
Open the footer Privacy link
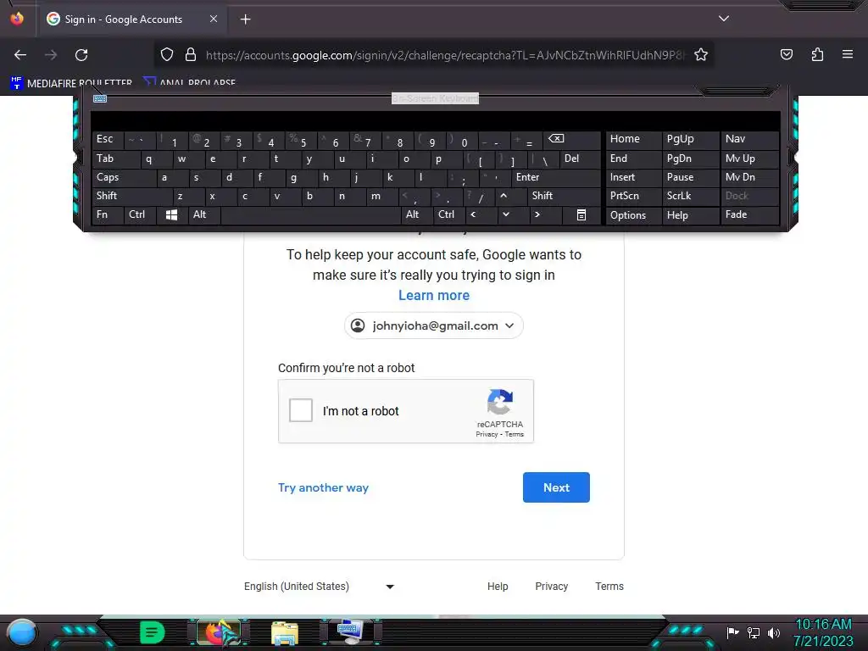pyautogui.click(x=551, y=587)
